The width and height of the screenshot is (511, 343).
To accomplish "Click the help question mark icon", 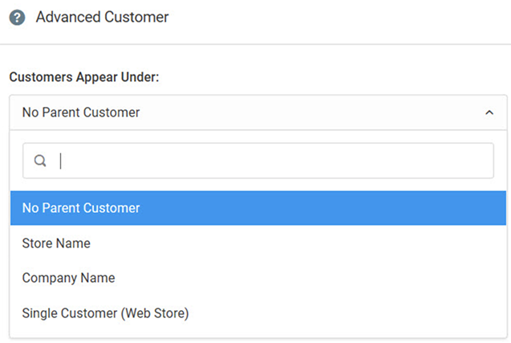I will 17,18.
